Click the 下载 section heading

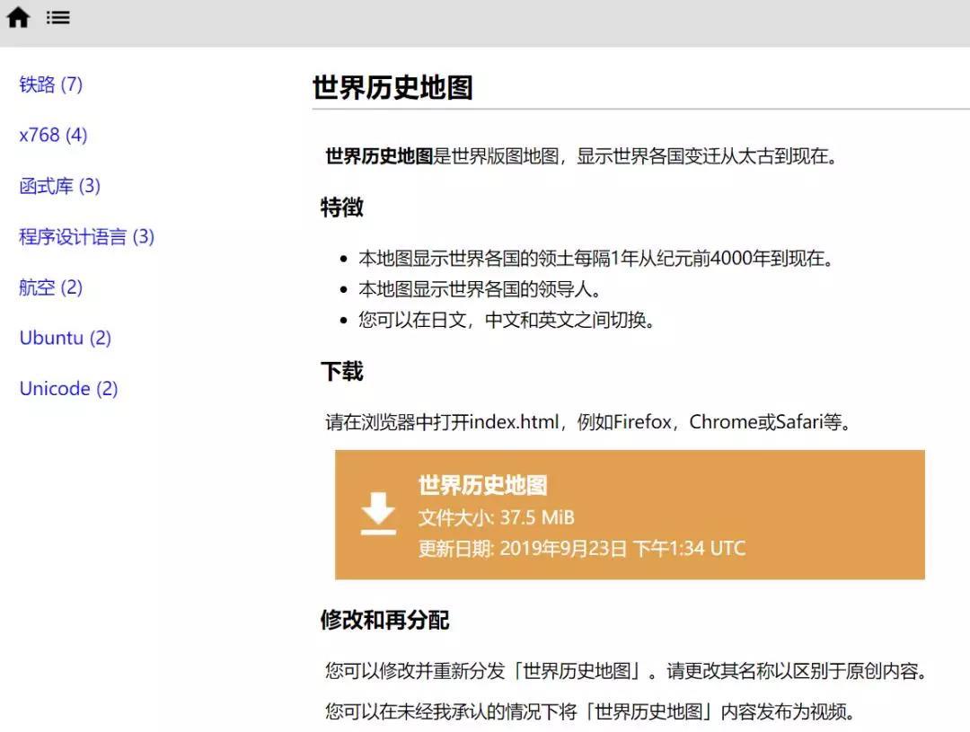click(x=341, y=372)
